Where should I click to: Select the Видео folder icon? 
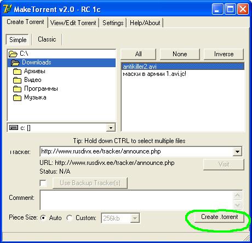pyautogui.click(x=17, y=80)
